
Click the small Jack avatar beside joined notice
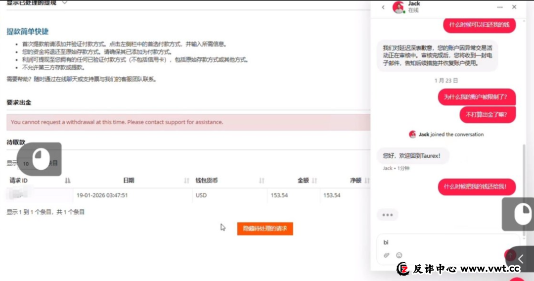click(x=412, y=135)
